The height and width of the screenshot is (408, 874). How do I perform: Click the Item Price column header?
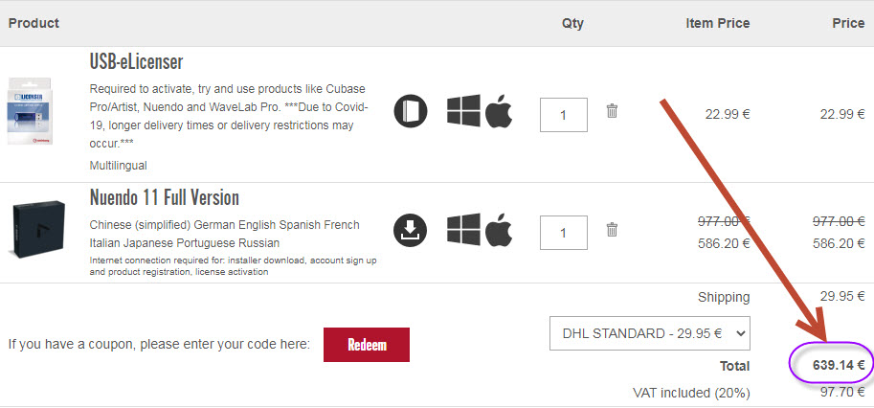tap(718, 23)
